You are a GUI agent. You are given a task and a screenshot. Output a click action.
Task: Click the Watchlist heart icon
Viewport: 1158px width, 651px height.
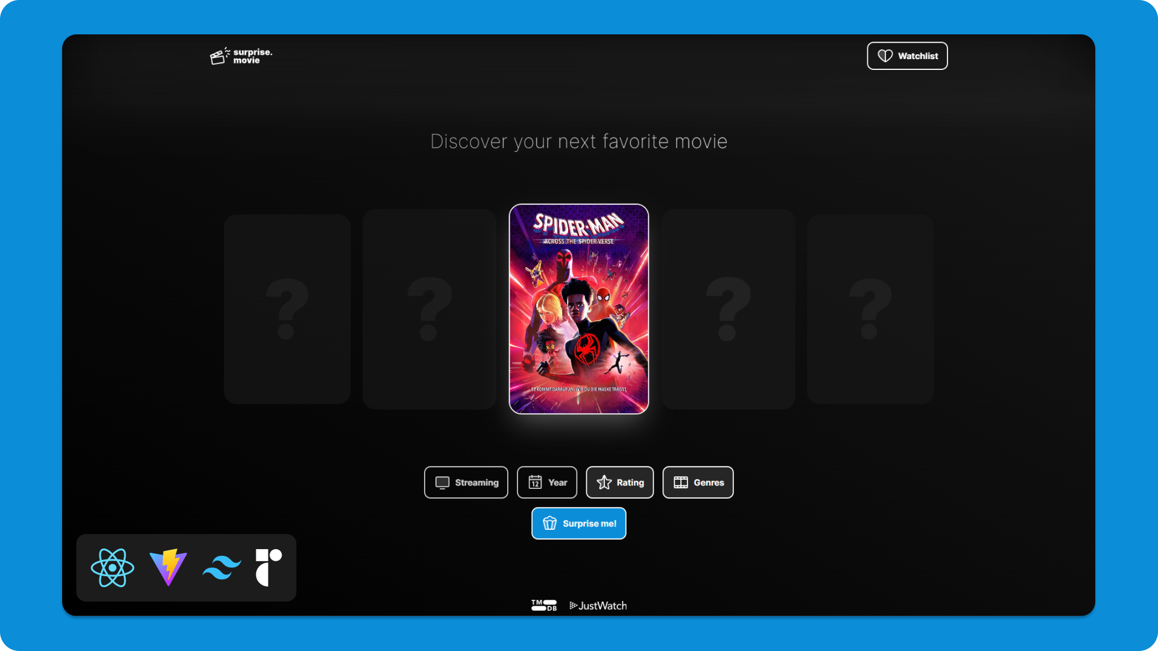pos(884,55)
